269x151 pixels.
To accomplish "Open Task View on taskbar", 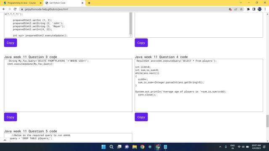I will [119, 147].
